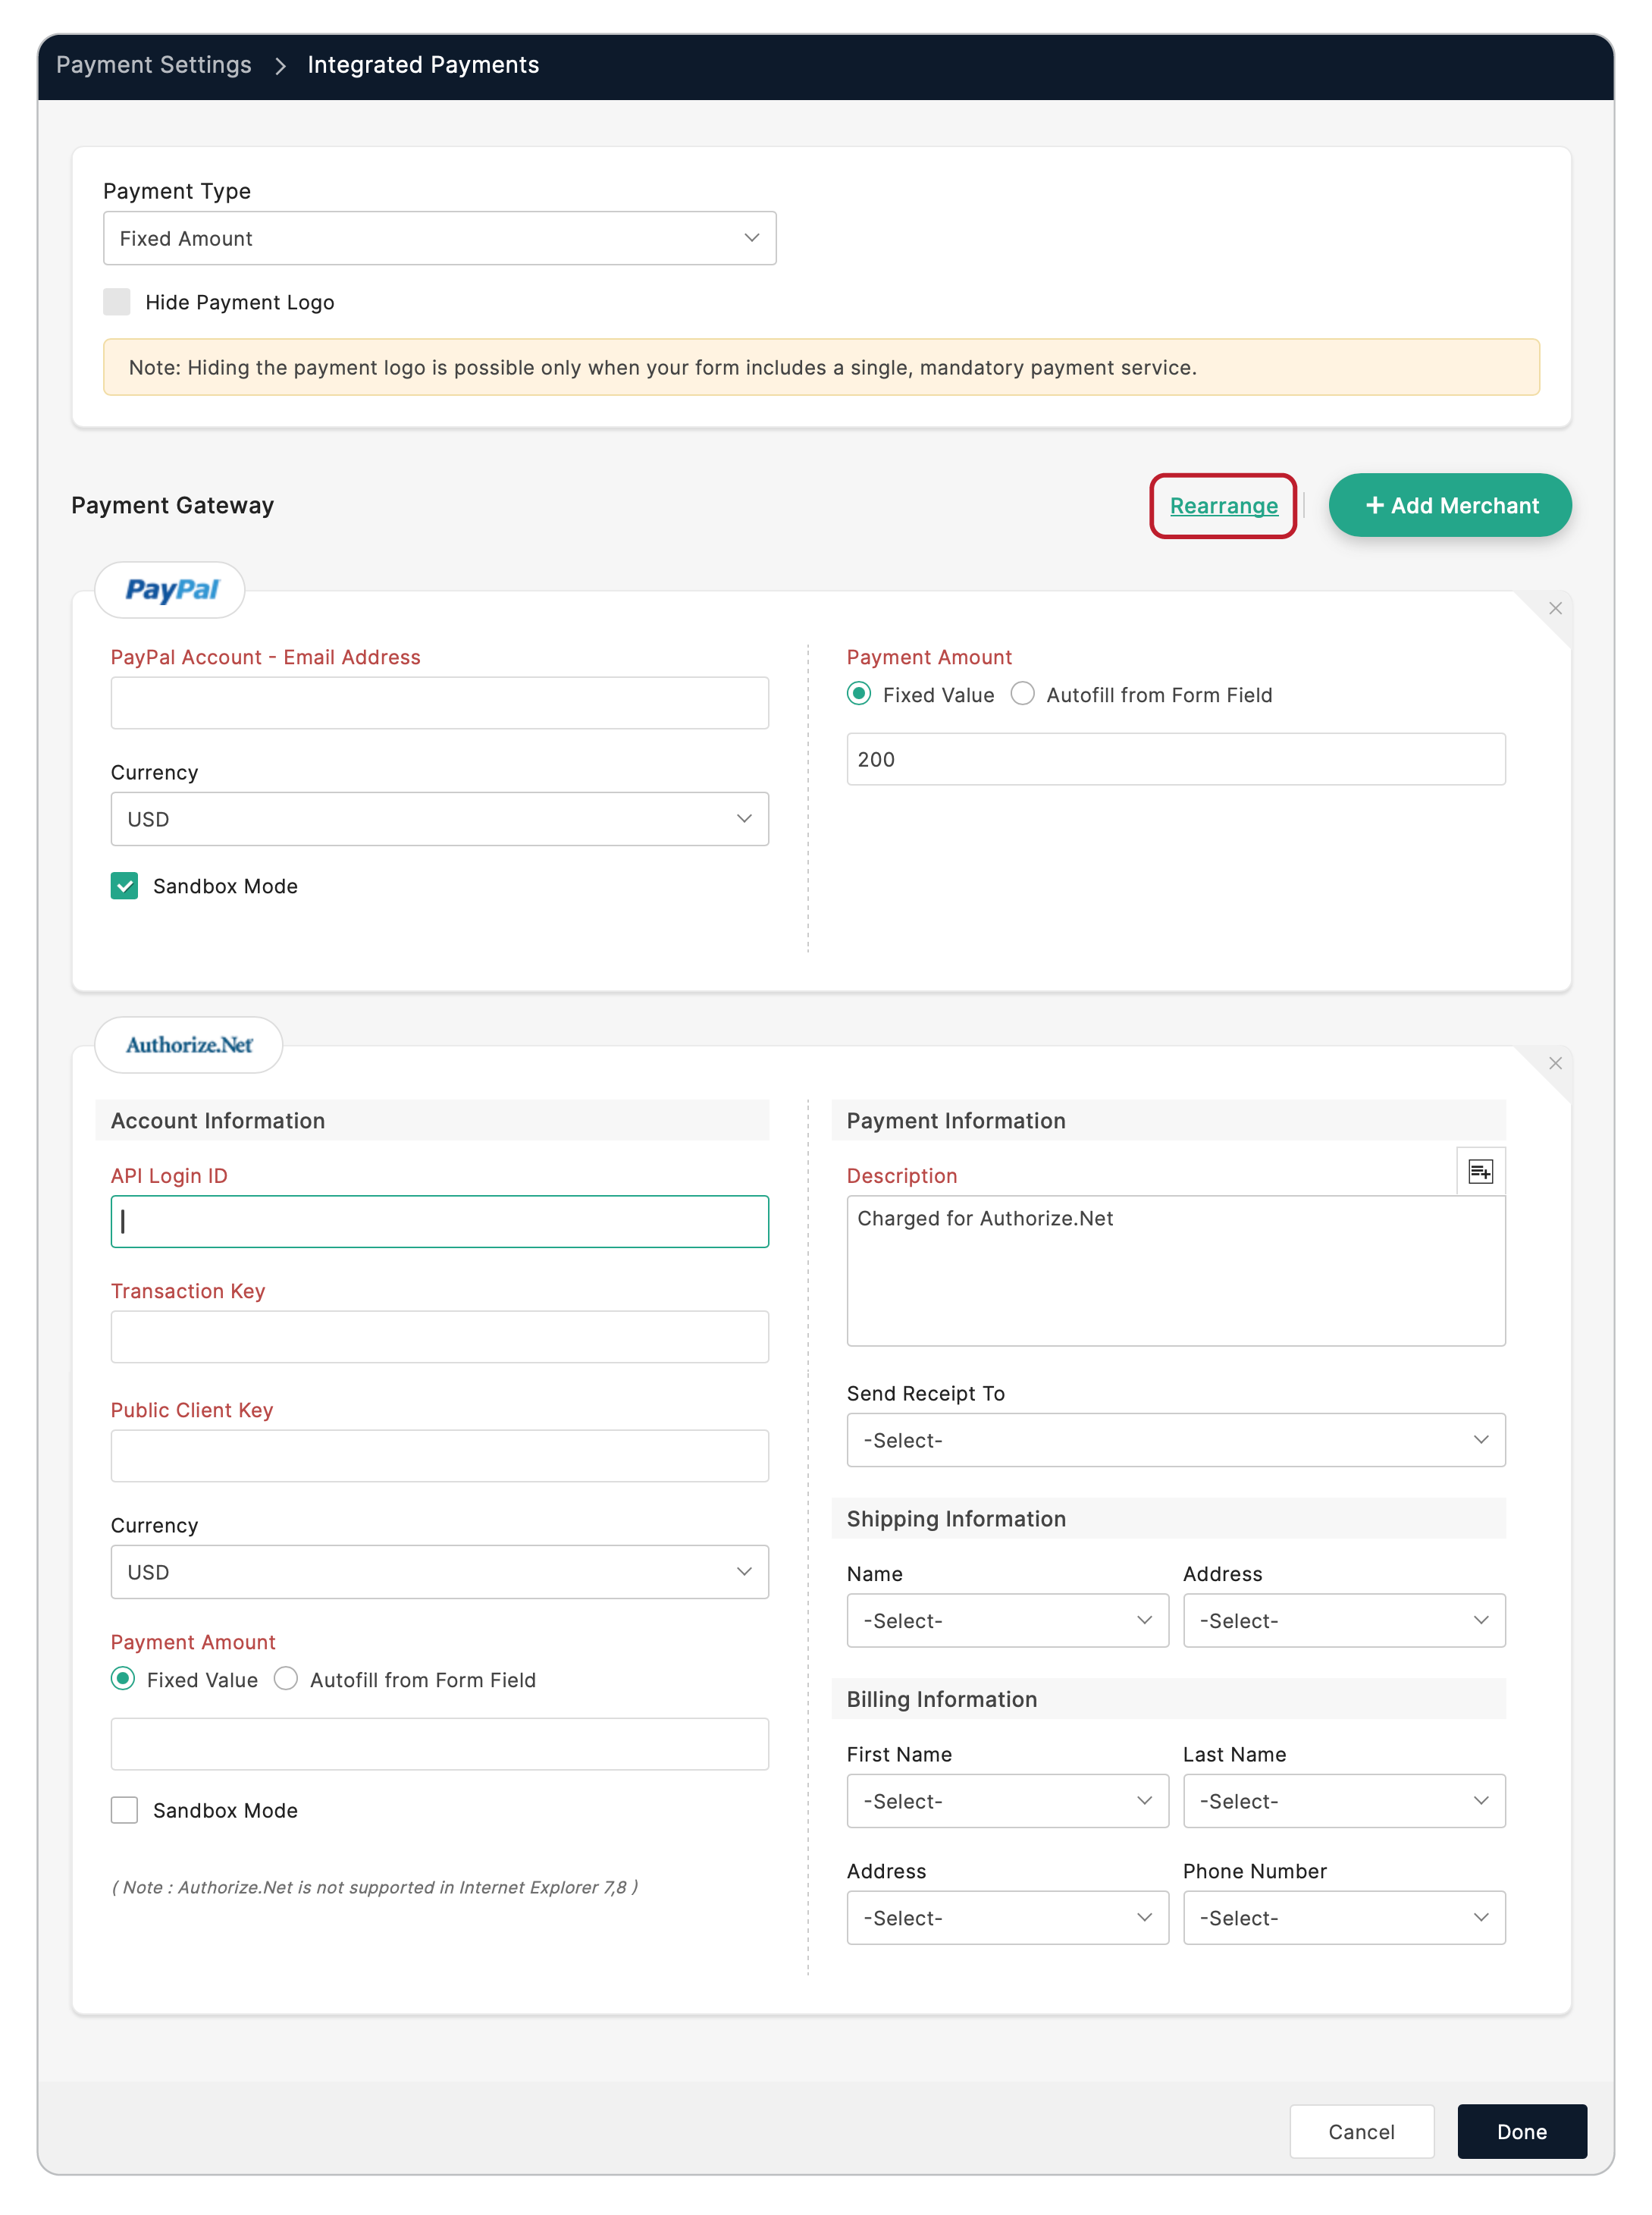Select PayPal Autofill from Form Field radio
The height and width of the screenshot is (2215, 1652).
point(1022,694)
